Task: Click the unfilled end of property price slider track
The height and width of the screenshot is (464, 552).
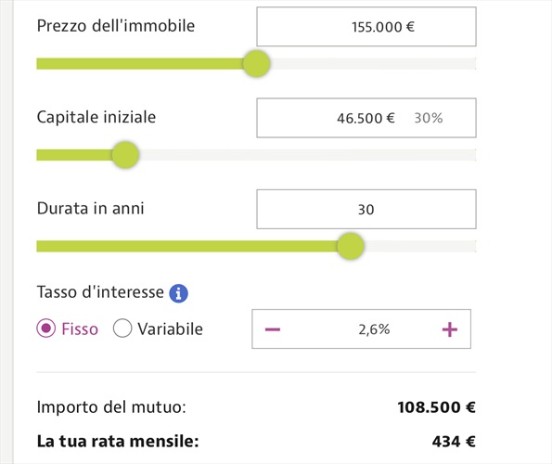Action: (x=373, y=64)
